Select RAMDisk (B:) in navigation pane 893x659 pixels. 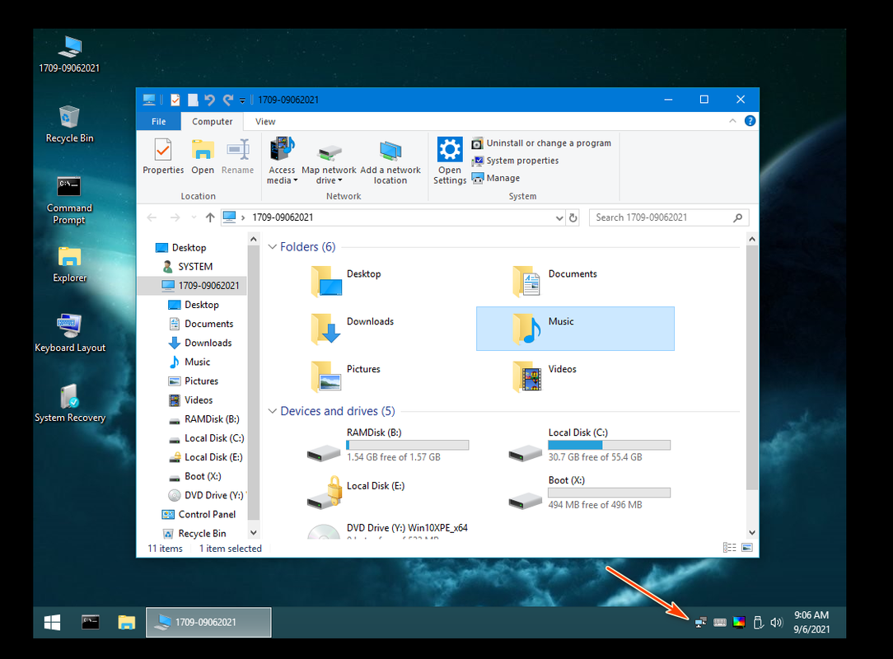pyautogui.click(x=203, y=418)
